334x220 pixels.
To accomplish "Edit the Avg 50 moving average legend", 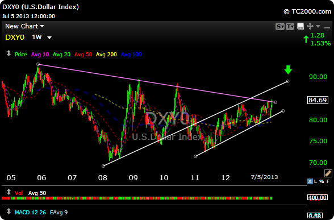I will 83,55.
